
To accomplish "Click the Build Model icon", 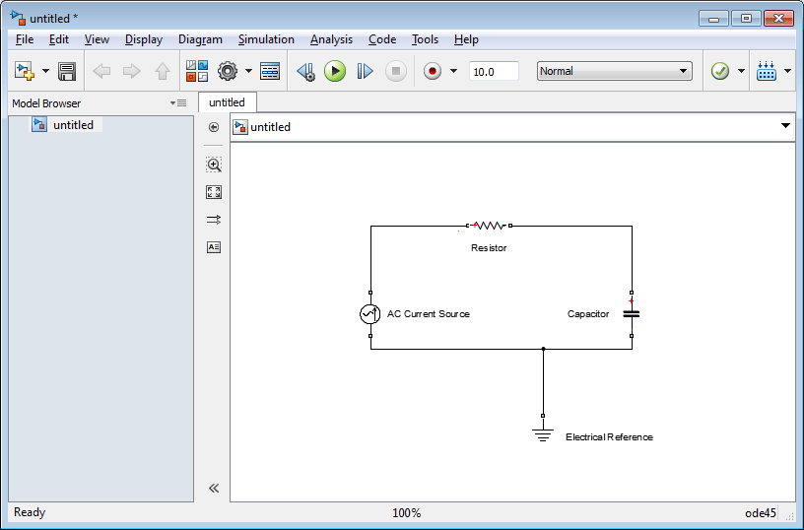I will coord(766,71).
